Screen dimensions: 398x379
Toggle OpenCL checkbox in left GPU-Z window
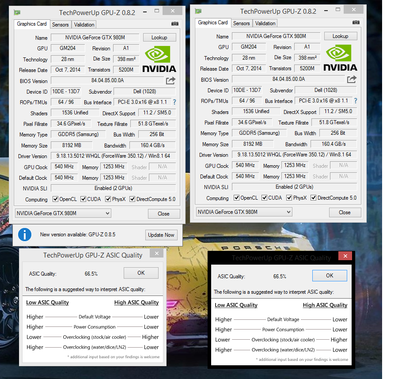click(55, 199)
